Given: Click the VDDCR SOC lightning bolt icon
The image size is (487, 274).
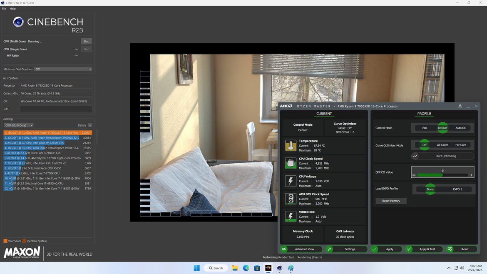Looking at the screenshot, I should point(291,217).
